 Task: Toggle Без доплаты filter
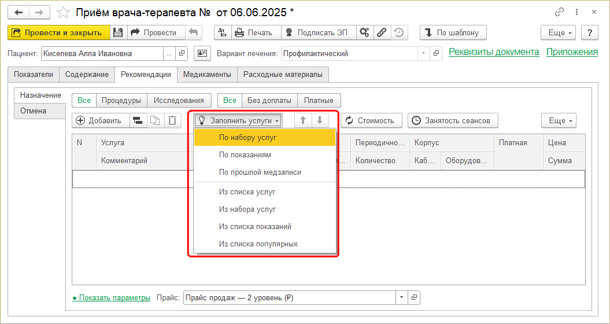coord(269,101)
